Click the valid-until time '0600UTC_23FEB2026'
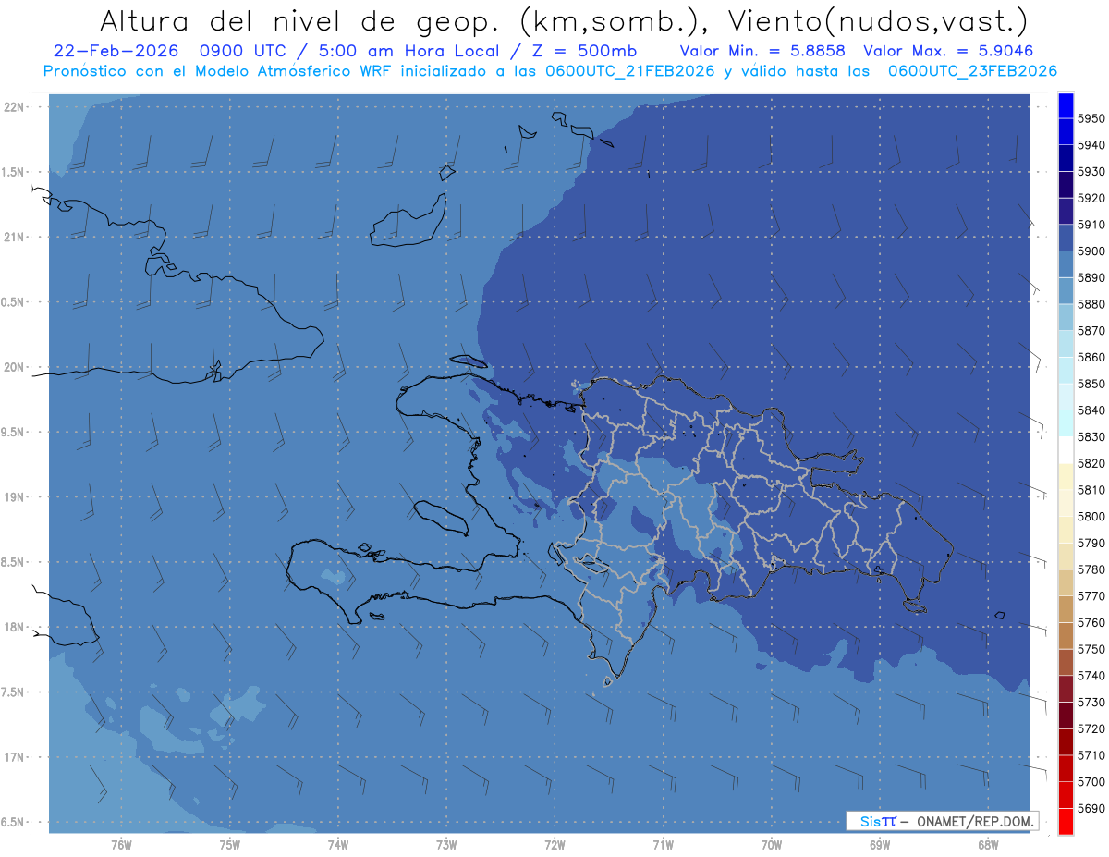The image size is (1109, 857). point(972,70)
